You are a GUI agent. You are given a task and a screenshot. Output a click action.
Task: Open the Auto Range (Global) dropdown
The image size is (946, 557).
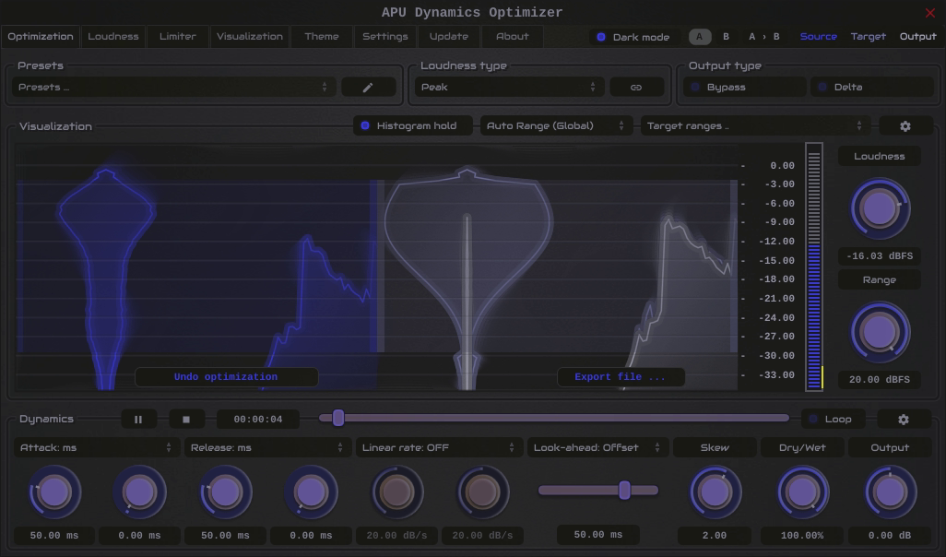(x=555, y=126)
